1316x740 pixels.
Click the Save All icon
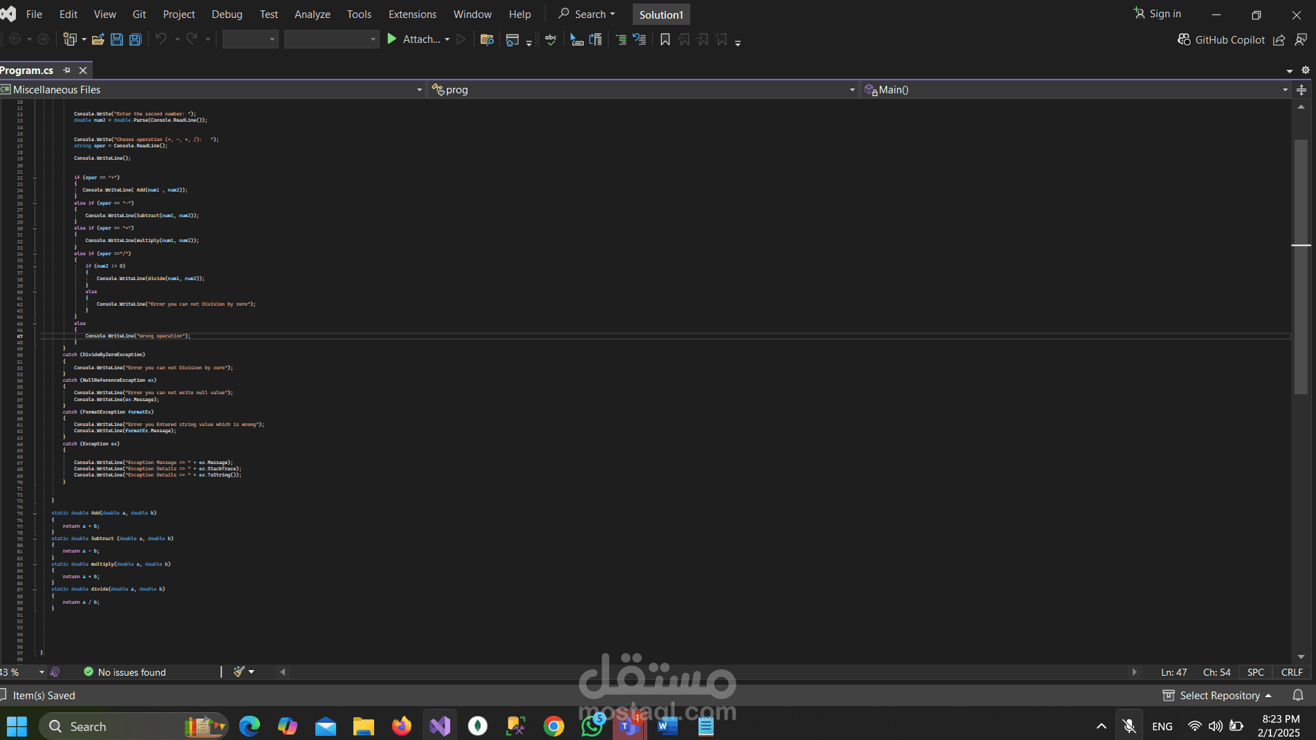click(136, 39)
